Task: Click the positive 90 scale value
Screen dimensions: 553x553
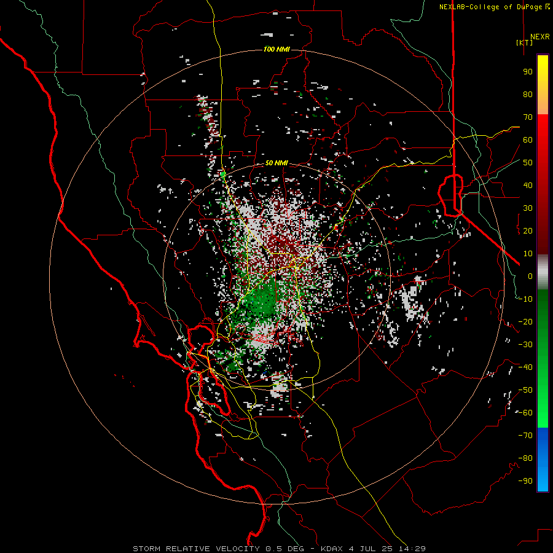Action: [x=528, y=72]
